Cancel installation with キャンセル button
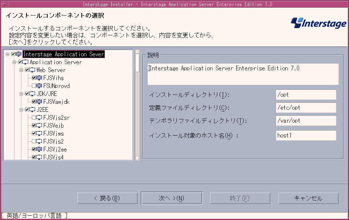This screenshot has height=220, width=349. (308, 198)
